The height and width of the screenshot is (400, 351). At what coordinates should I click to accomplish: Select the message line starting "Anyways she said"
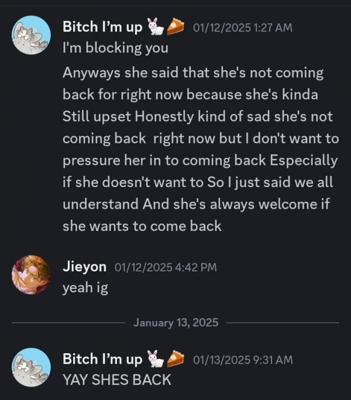point(193,73)
